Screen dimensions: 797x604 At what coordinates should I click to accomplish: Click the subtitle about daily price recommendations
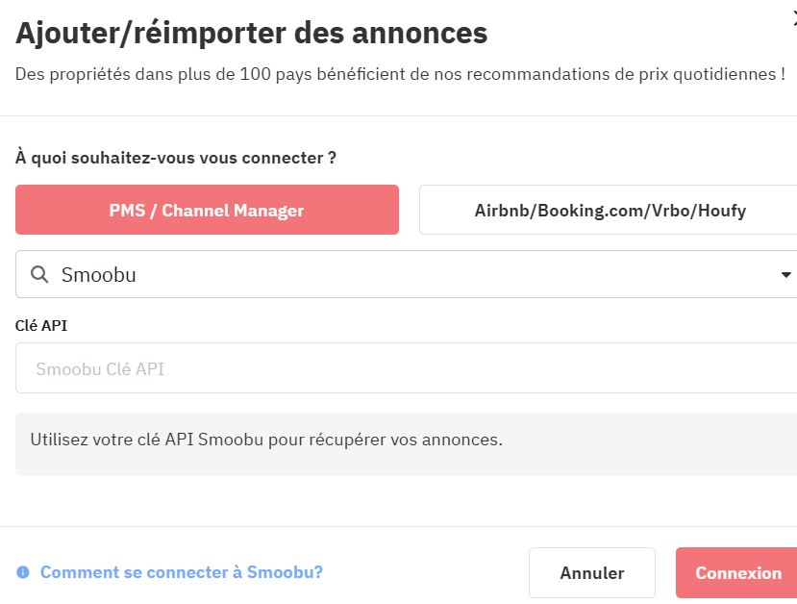[x=400, y=73]
